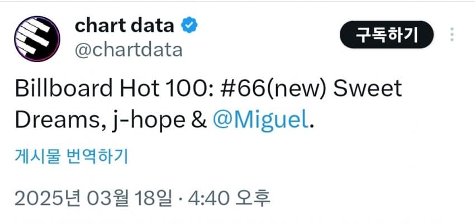Image resolution: width=475 pixels, height=224 pixels.
Task: Select the 4:40 오후 time stamp
Action: (229, 198)
